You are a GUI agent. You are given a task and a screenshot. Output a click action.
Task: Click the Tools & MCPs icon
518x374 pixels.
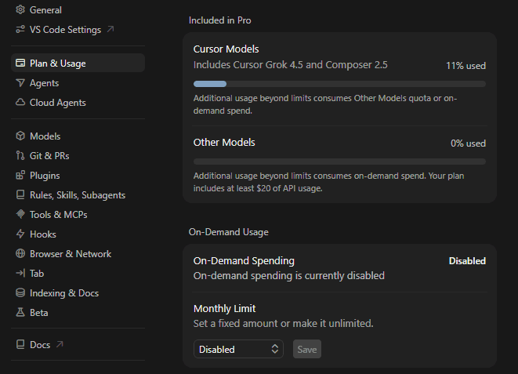[20, 214]
